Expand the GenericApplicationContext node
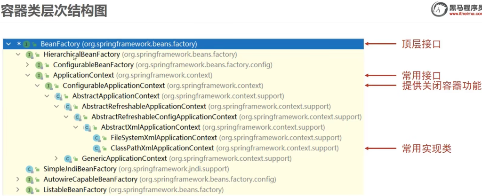This screenshot has width=482, height=196. tap(56, 158)
